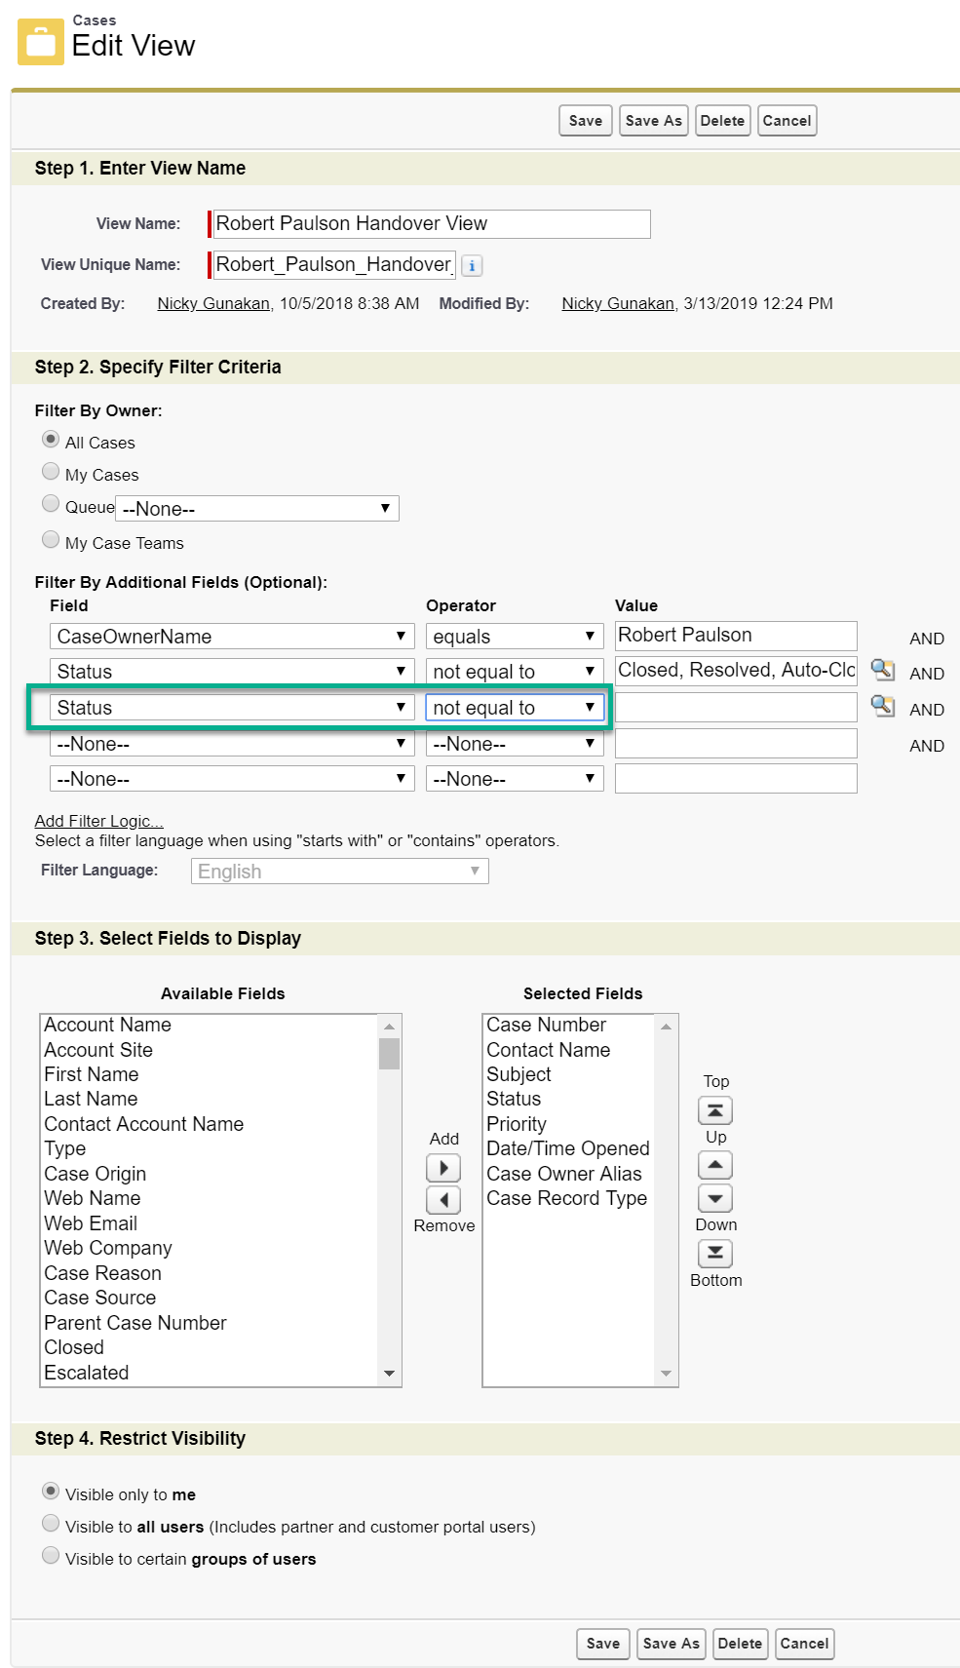Open the CaseOwnerName field dropdown
The height and width of the screenshot is (1668, 960).
232,637
